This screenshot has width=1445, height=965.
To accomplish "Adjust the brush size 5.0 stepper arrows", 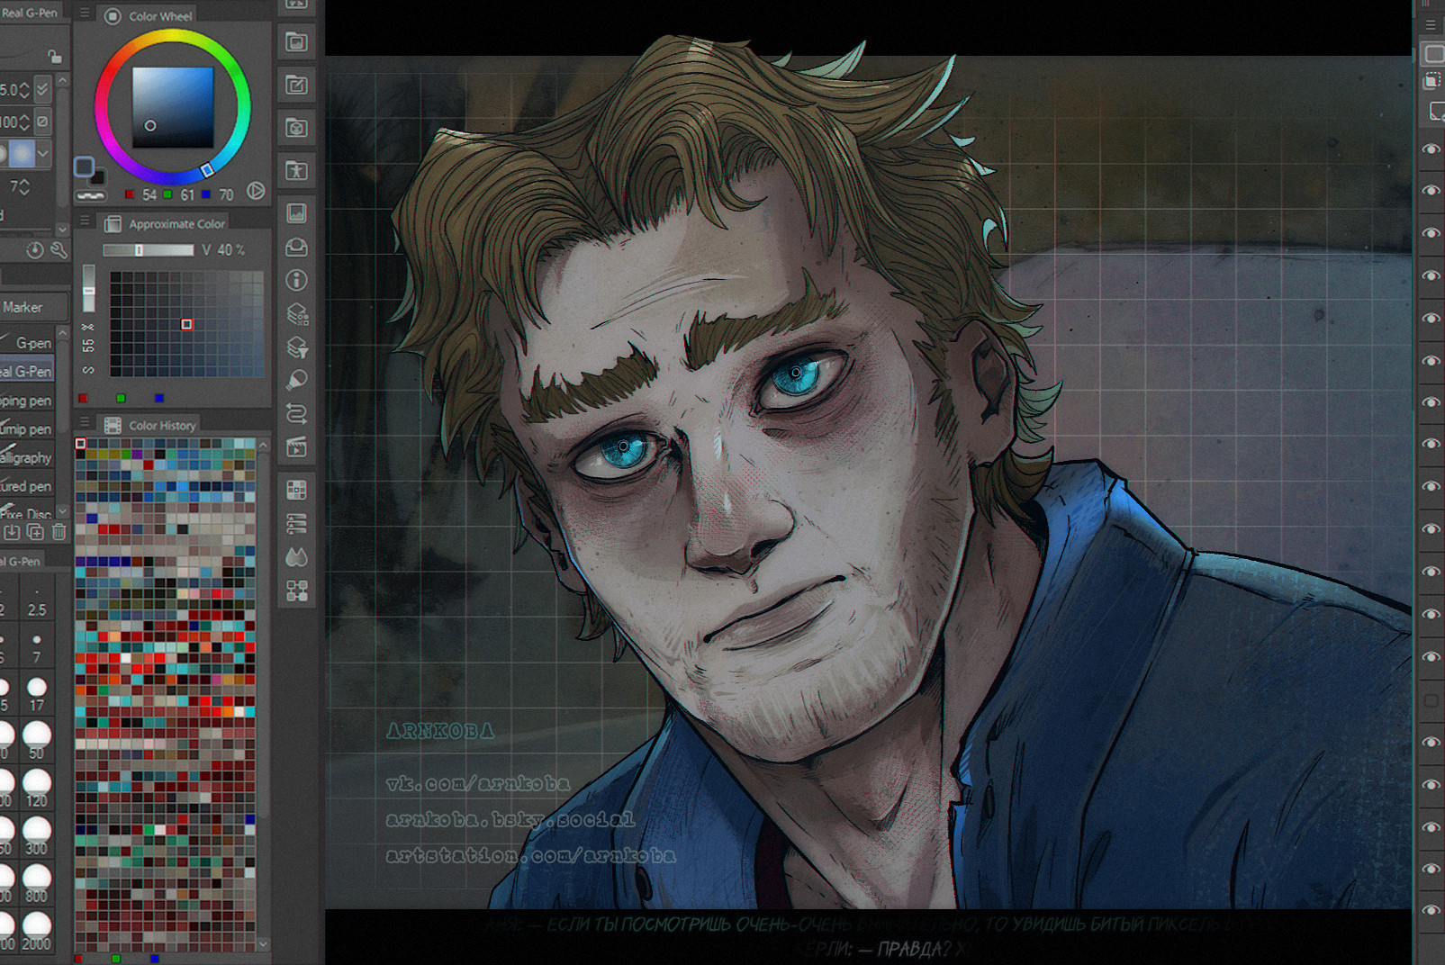I will (24, 89).
